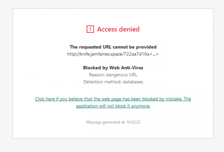Click the "Detection method: databases" line

[113, 82]
